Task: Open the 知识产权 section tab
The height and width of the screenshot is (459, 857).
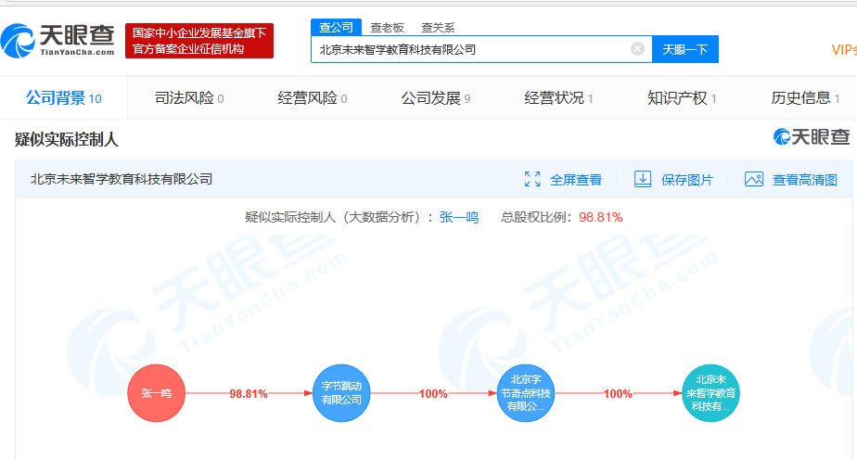Action: pos(677,98)
